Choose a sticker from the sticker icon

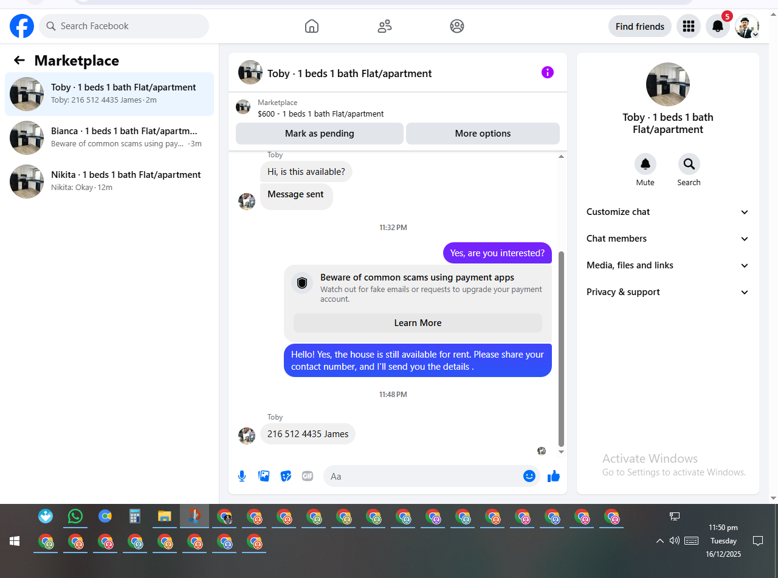tap(286, 476)
